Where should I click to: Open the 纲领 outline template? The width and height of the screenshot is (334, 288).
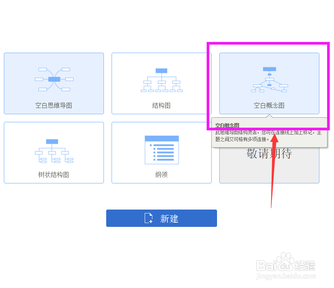[x=161, y=152]
